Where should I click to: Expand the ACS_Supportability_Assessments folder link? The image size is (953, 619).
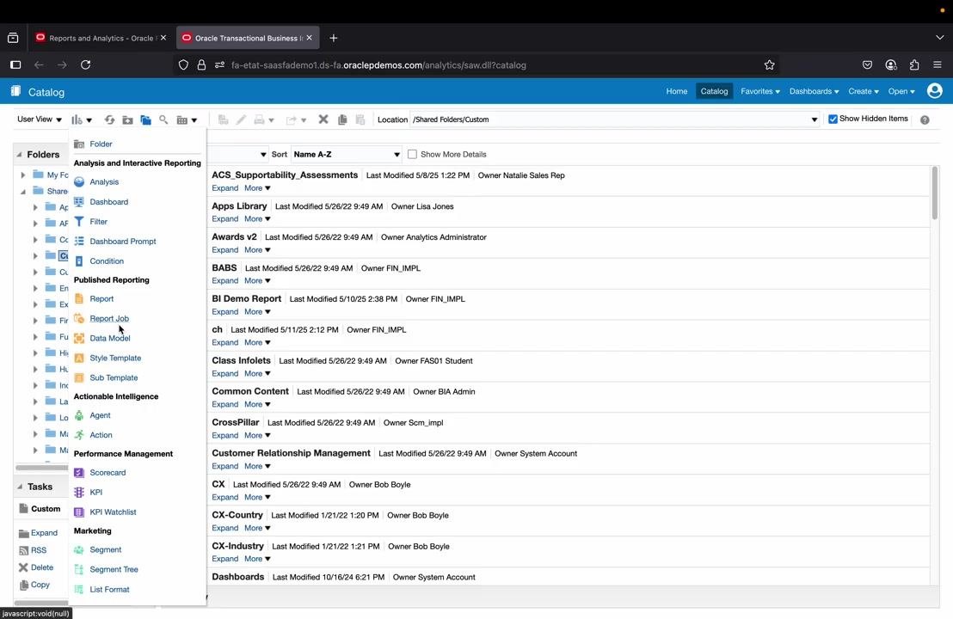(x=224, y=187)
